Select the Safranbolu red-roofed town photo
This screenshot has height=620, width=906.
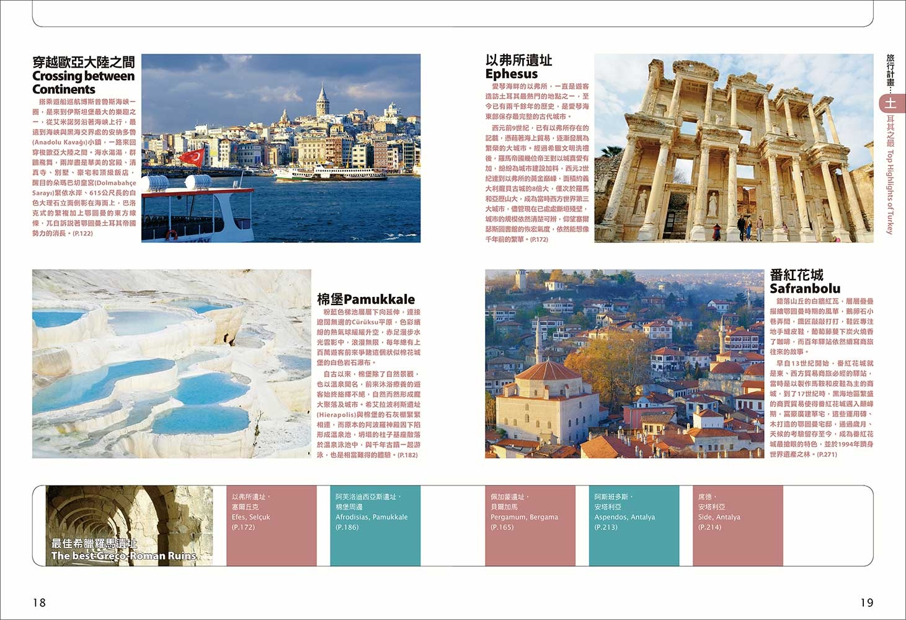point(624,363)
